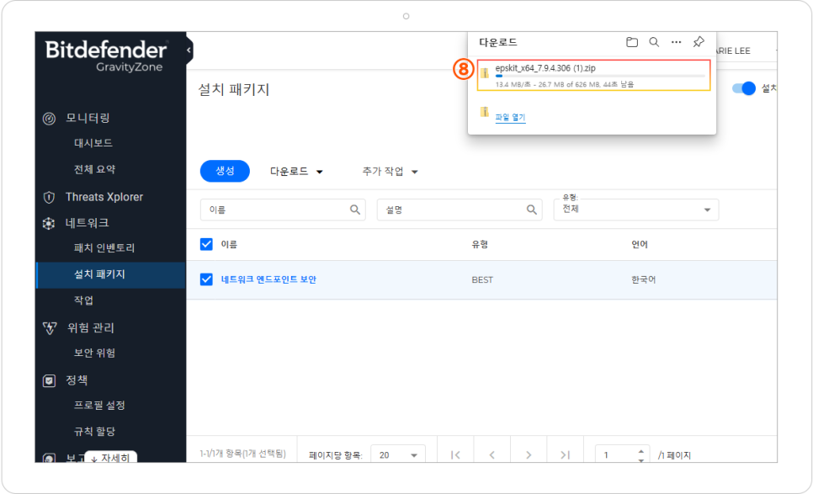Open the 네트워크 엔드포인트 보안 package link
This screenshot has width=813, height=494.
268,279
